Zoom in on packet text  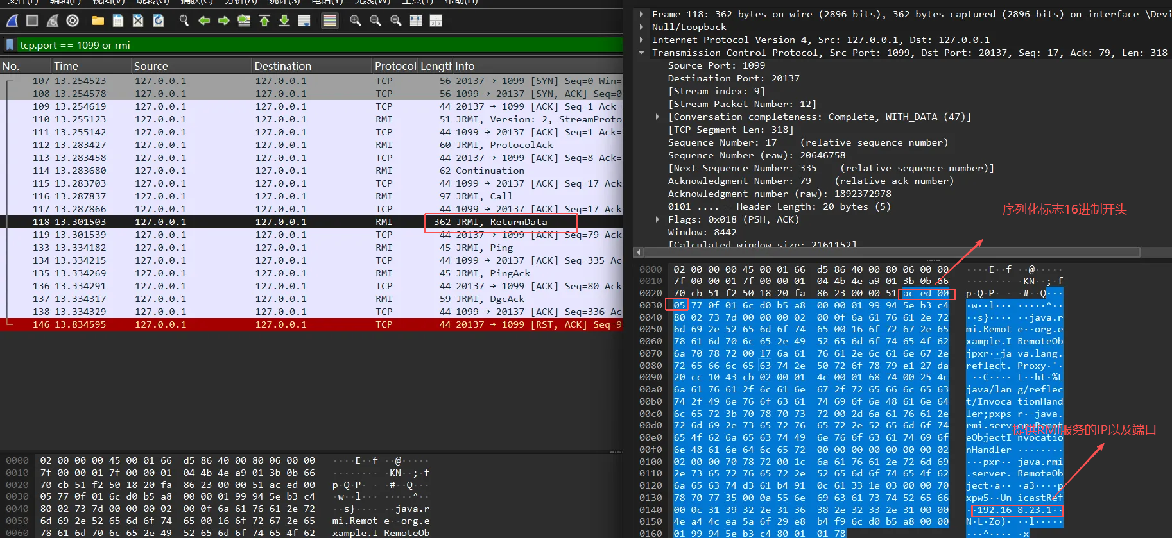click(355, 21)
